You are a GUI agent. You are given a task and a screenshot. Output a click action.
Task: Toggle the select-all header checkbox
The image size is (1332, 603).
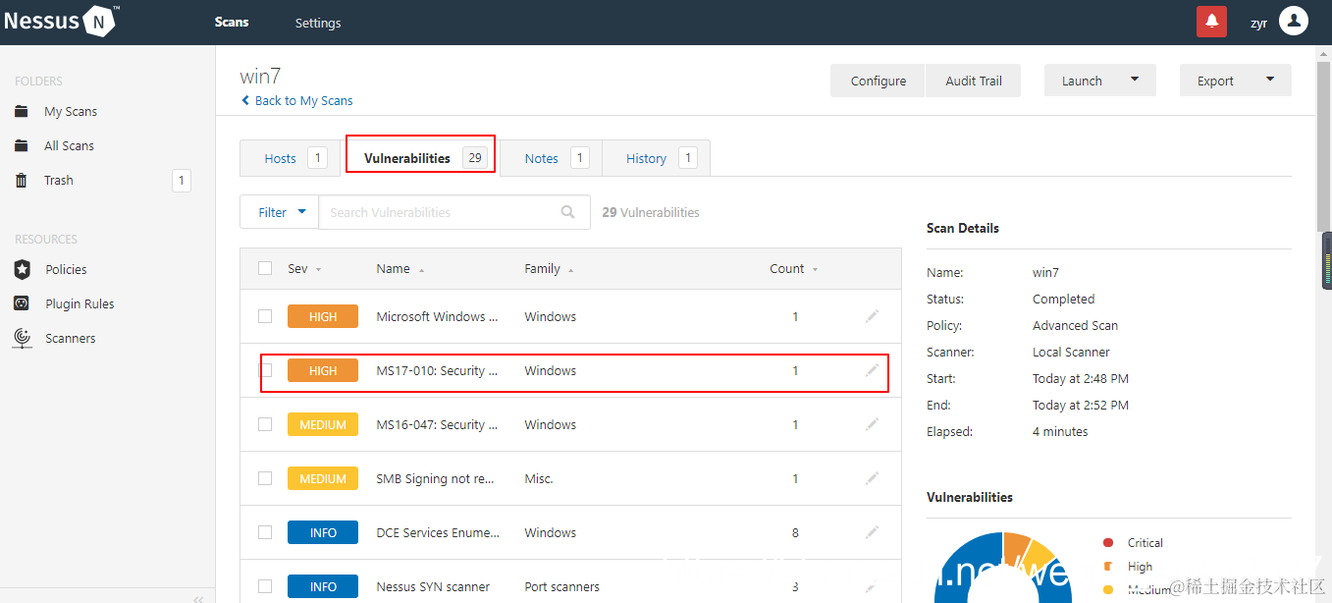[265, 268]
